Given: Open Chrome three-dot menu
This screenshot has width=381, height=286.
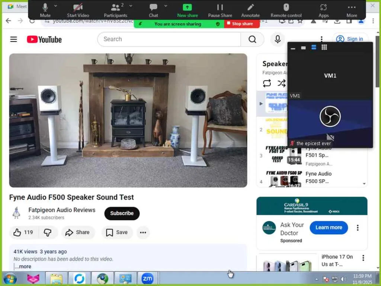Looking at the screenshot, I should pos(373,21).
